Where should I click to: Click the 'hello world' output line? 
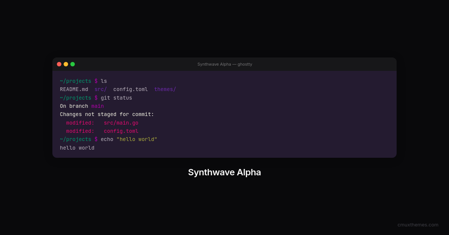[77, 148]
